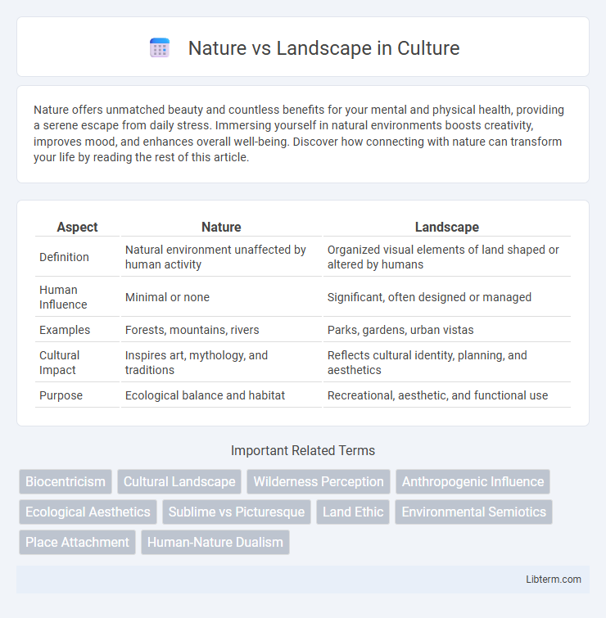Click the 'Aspect' column header

point(77,227)
